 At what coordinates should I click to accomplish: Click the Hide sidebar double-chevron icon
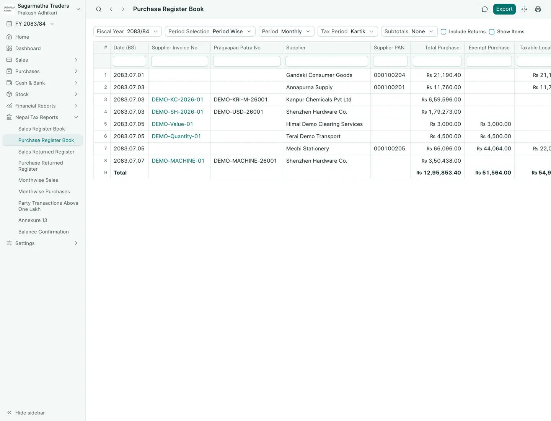(9, 413)
